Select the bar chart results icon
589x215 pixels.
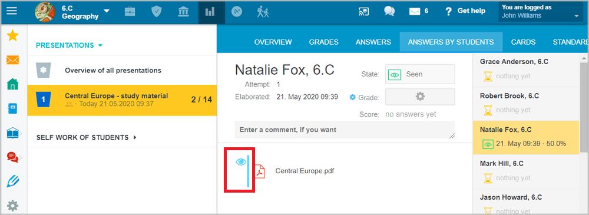(x=210, y=12)
